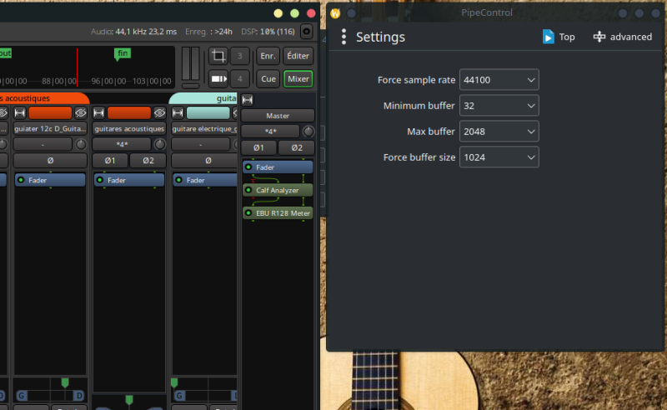This screenshot has width=667, height=410.
Task: Open the Force buffer size dropdown
Action: [x=499, y=157]
